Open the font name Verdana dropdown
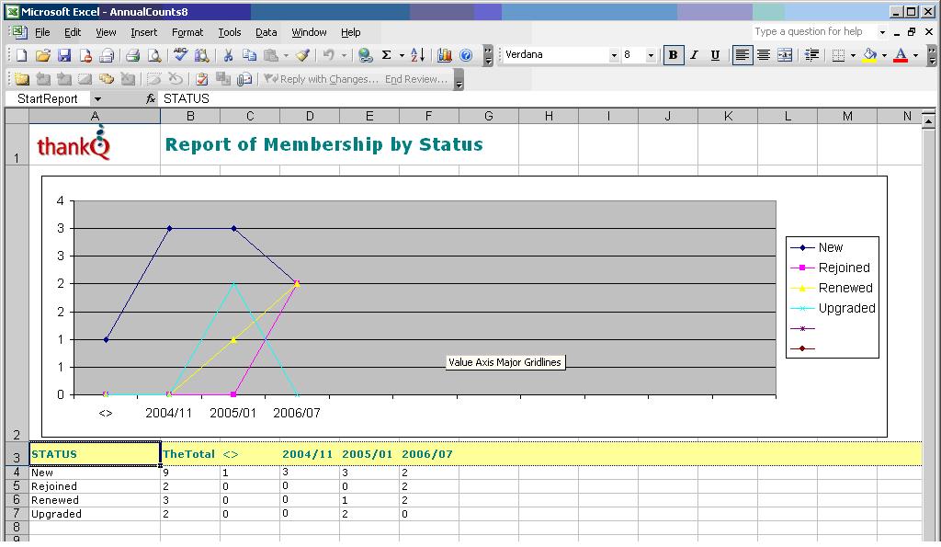This screenshot has width=941, height=547. point(613,55)
